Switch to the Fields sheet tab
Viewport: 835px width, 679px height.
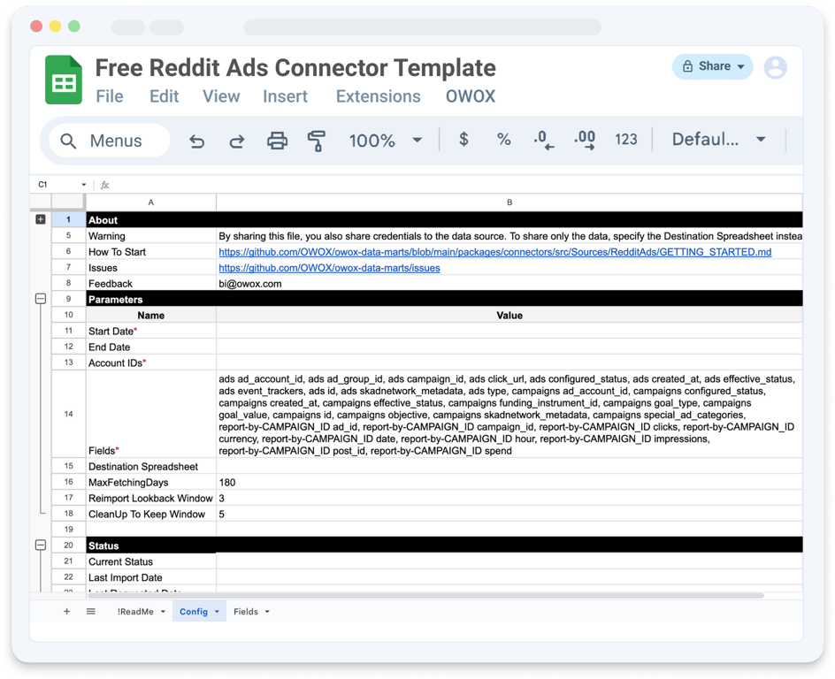246,612
